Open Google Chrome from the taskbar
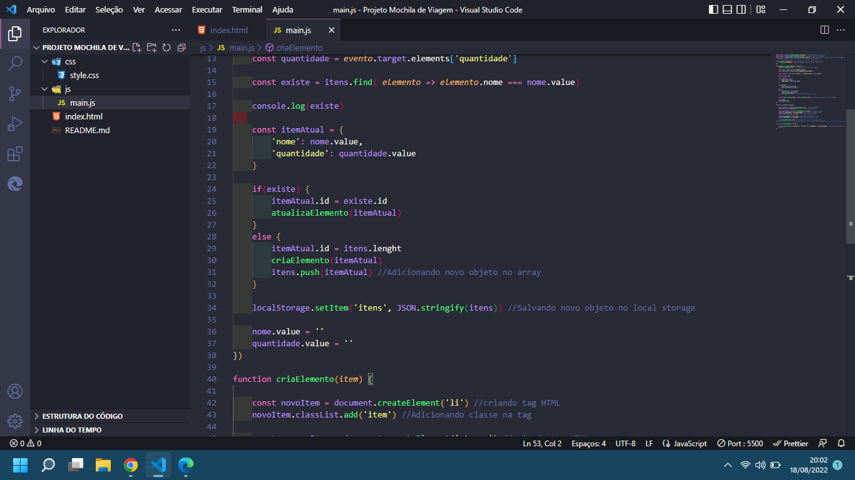The height and width of the screenshot is (480, 855). pyautogui.click(x=131, y=465)
